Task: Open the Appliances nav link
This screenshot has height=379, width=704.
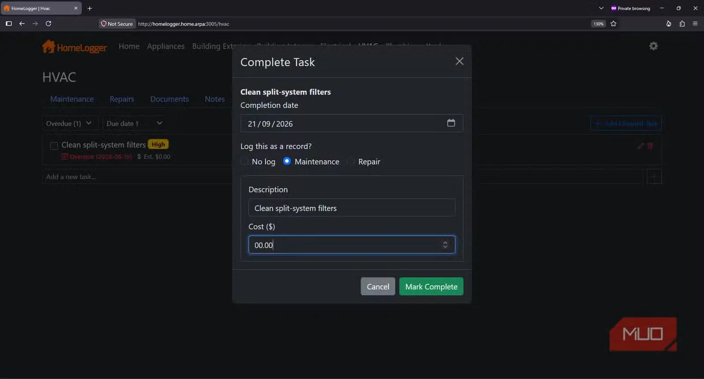Action: (166, 46)
